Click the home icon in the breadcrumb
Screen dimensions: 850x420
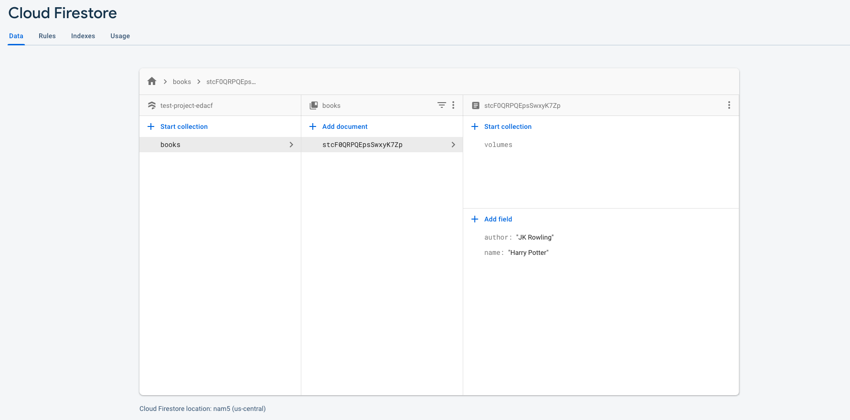tap(152, 82)
